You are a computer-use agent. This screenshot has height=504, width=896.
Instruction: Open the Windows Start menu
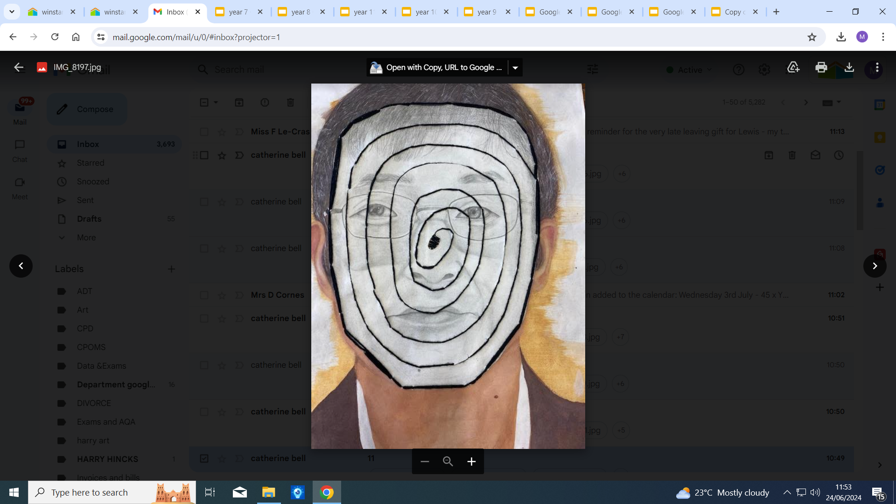tap(14, 492)
